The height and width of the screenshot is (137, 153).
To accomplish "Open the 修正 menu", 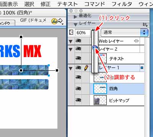I will pyautogui.click(x=46, y=4).
